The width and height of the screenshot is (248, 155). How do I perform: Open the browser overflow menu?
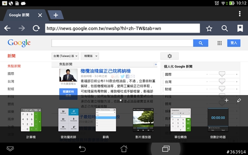(240, 14)
